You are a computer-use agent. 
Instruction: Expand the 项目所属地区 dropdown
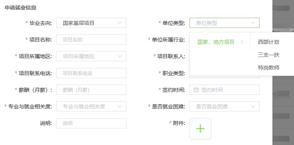coord(91,56)
